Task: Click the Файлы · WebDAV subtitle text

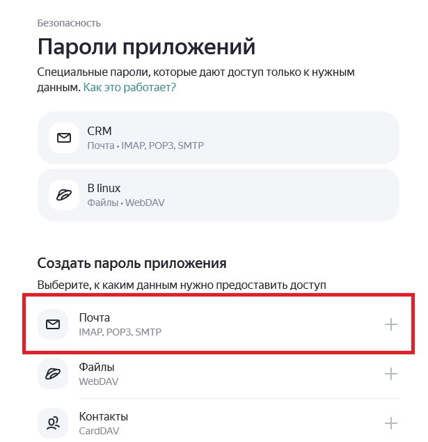Action: click(x=126, y=203)
